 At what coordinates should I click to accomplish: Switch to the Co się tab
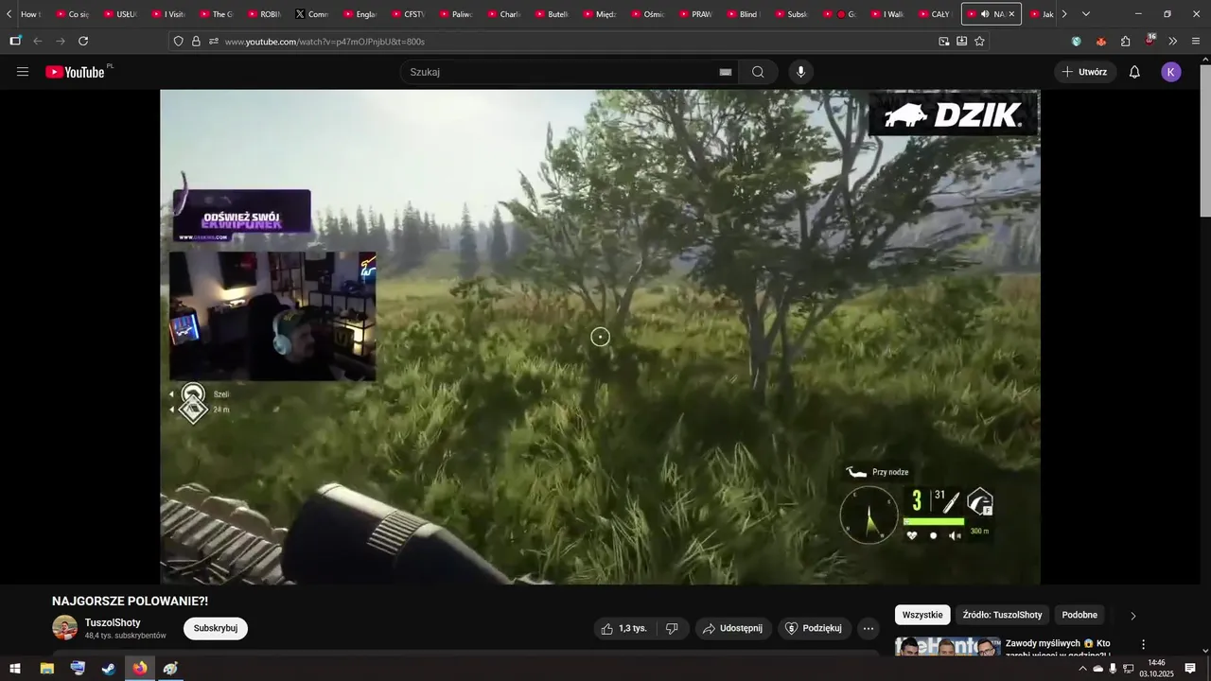click(x=74, y=14)
